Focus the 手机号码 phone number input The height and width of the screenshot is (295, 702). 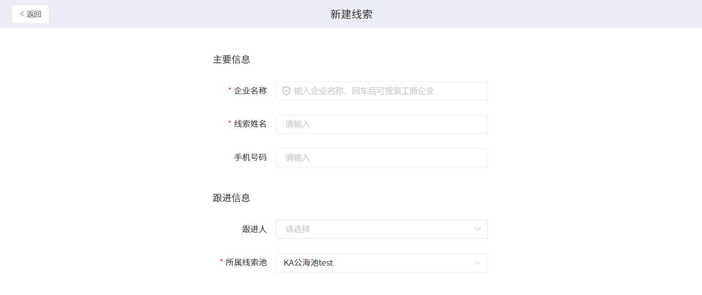pyautogui.click(x=382, y=158)
